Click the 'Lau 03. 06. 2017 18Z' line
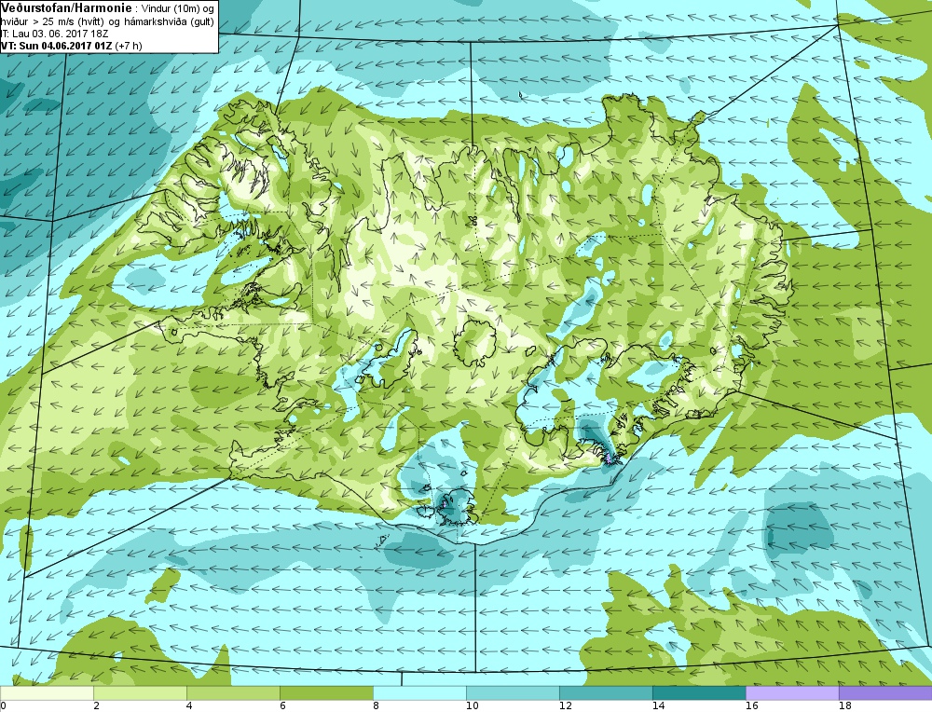This screenshot has height=712, width=932. [x=60, y=34]
